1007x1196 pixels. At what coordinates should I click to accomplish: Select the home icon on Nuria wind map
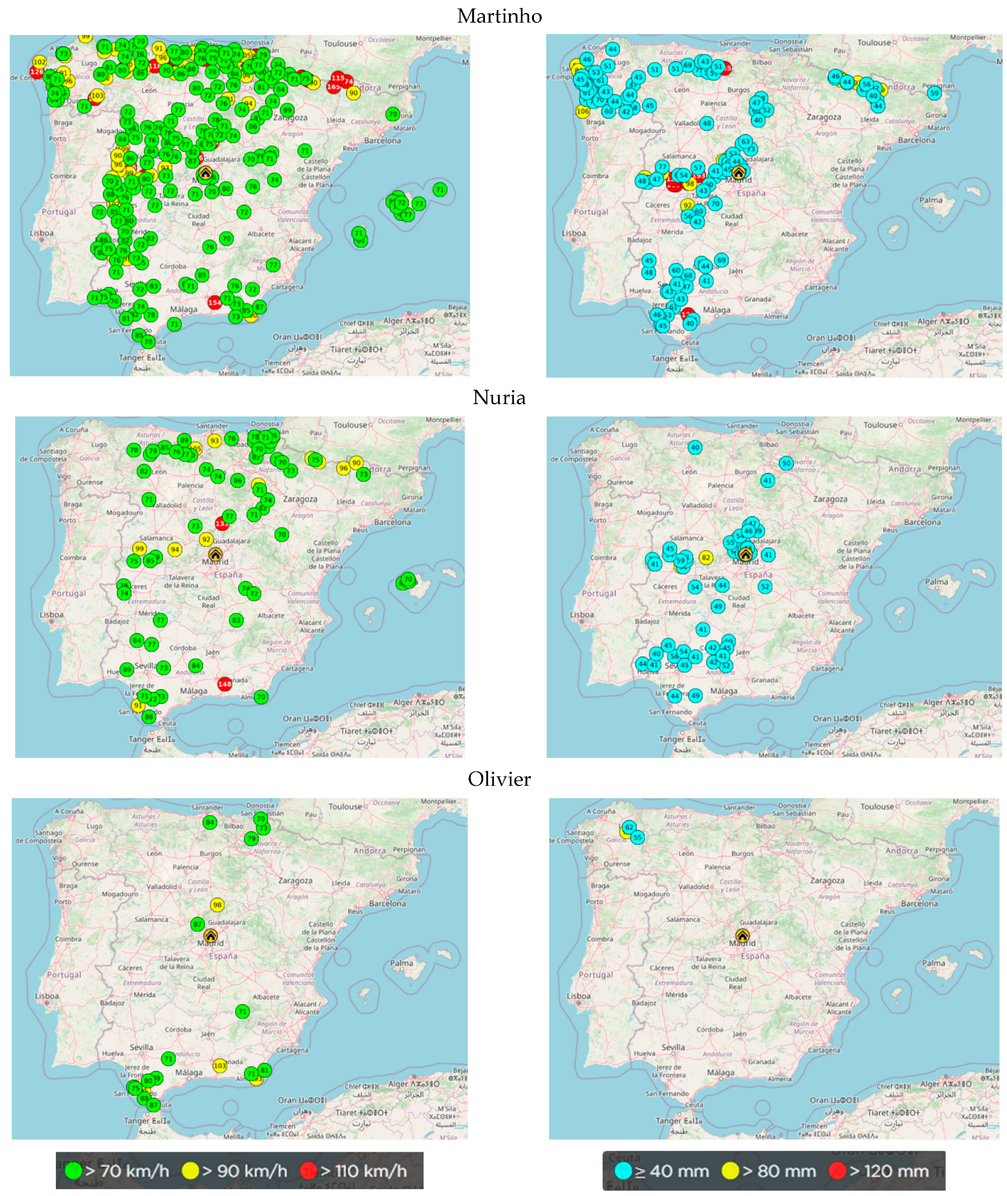click(215, 554)
